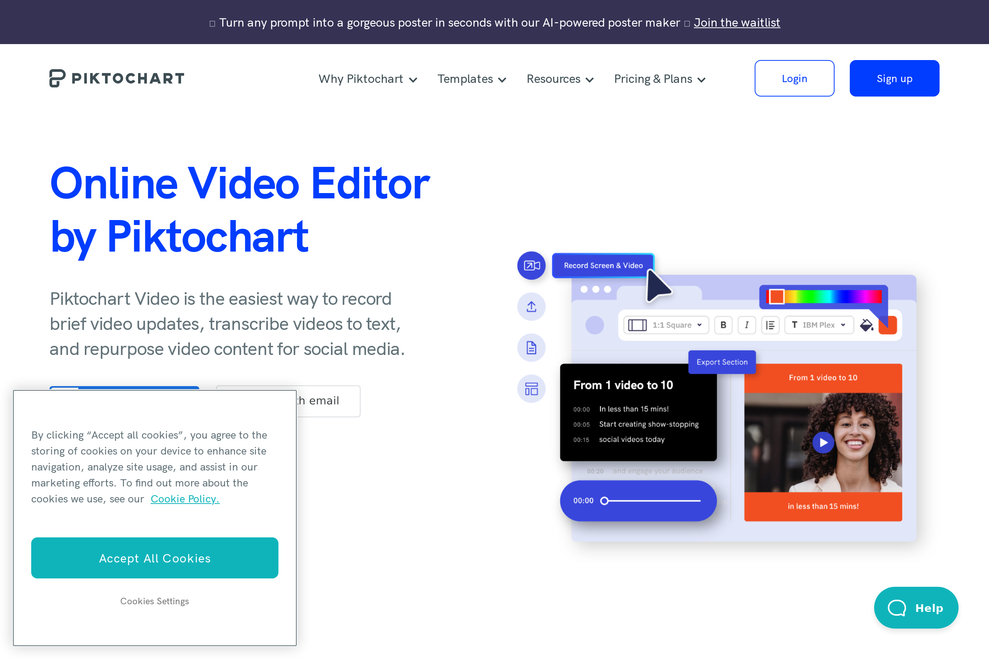Viewport: 989px width, 659px height.
Task: Click the Bold B icon
Action: point(723,325)
